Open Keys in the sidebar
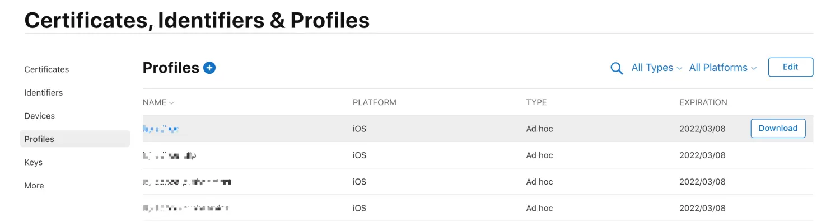Viewport: 840px width, 222px height. pos(34,162)
